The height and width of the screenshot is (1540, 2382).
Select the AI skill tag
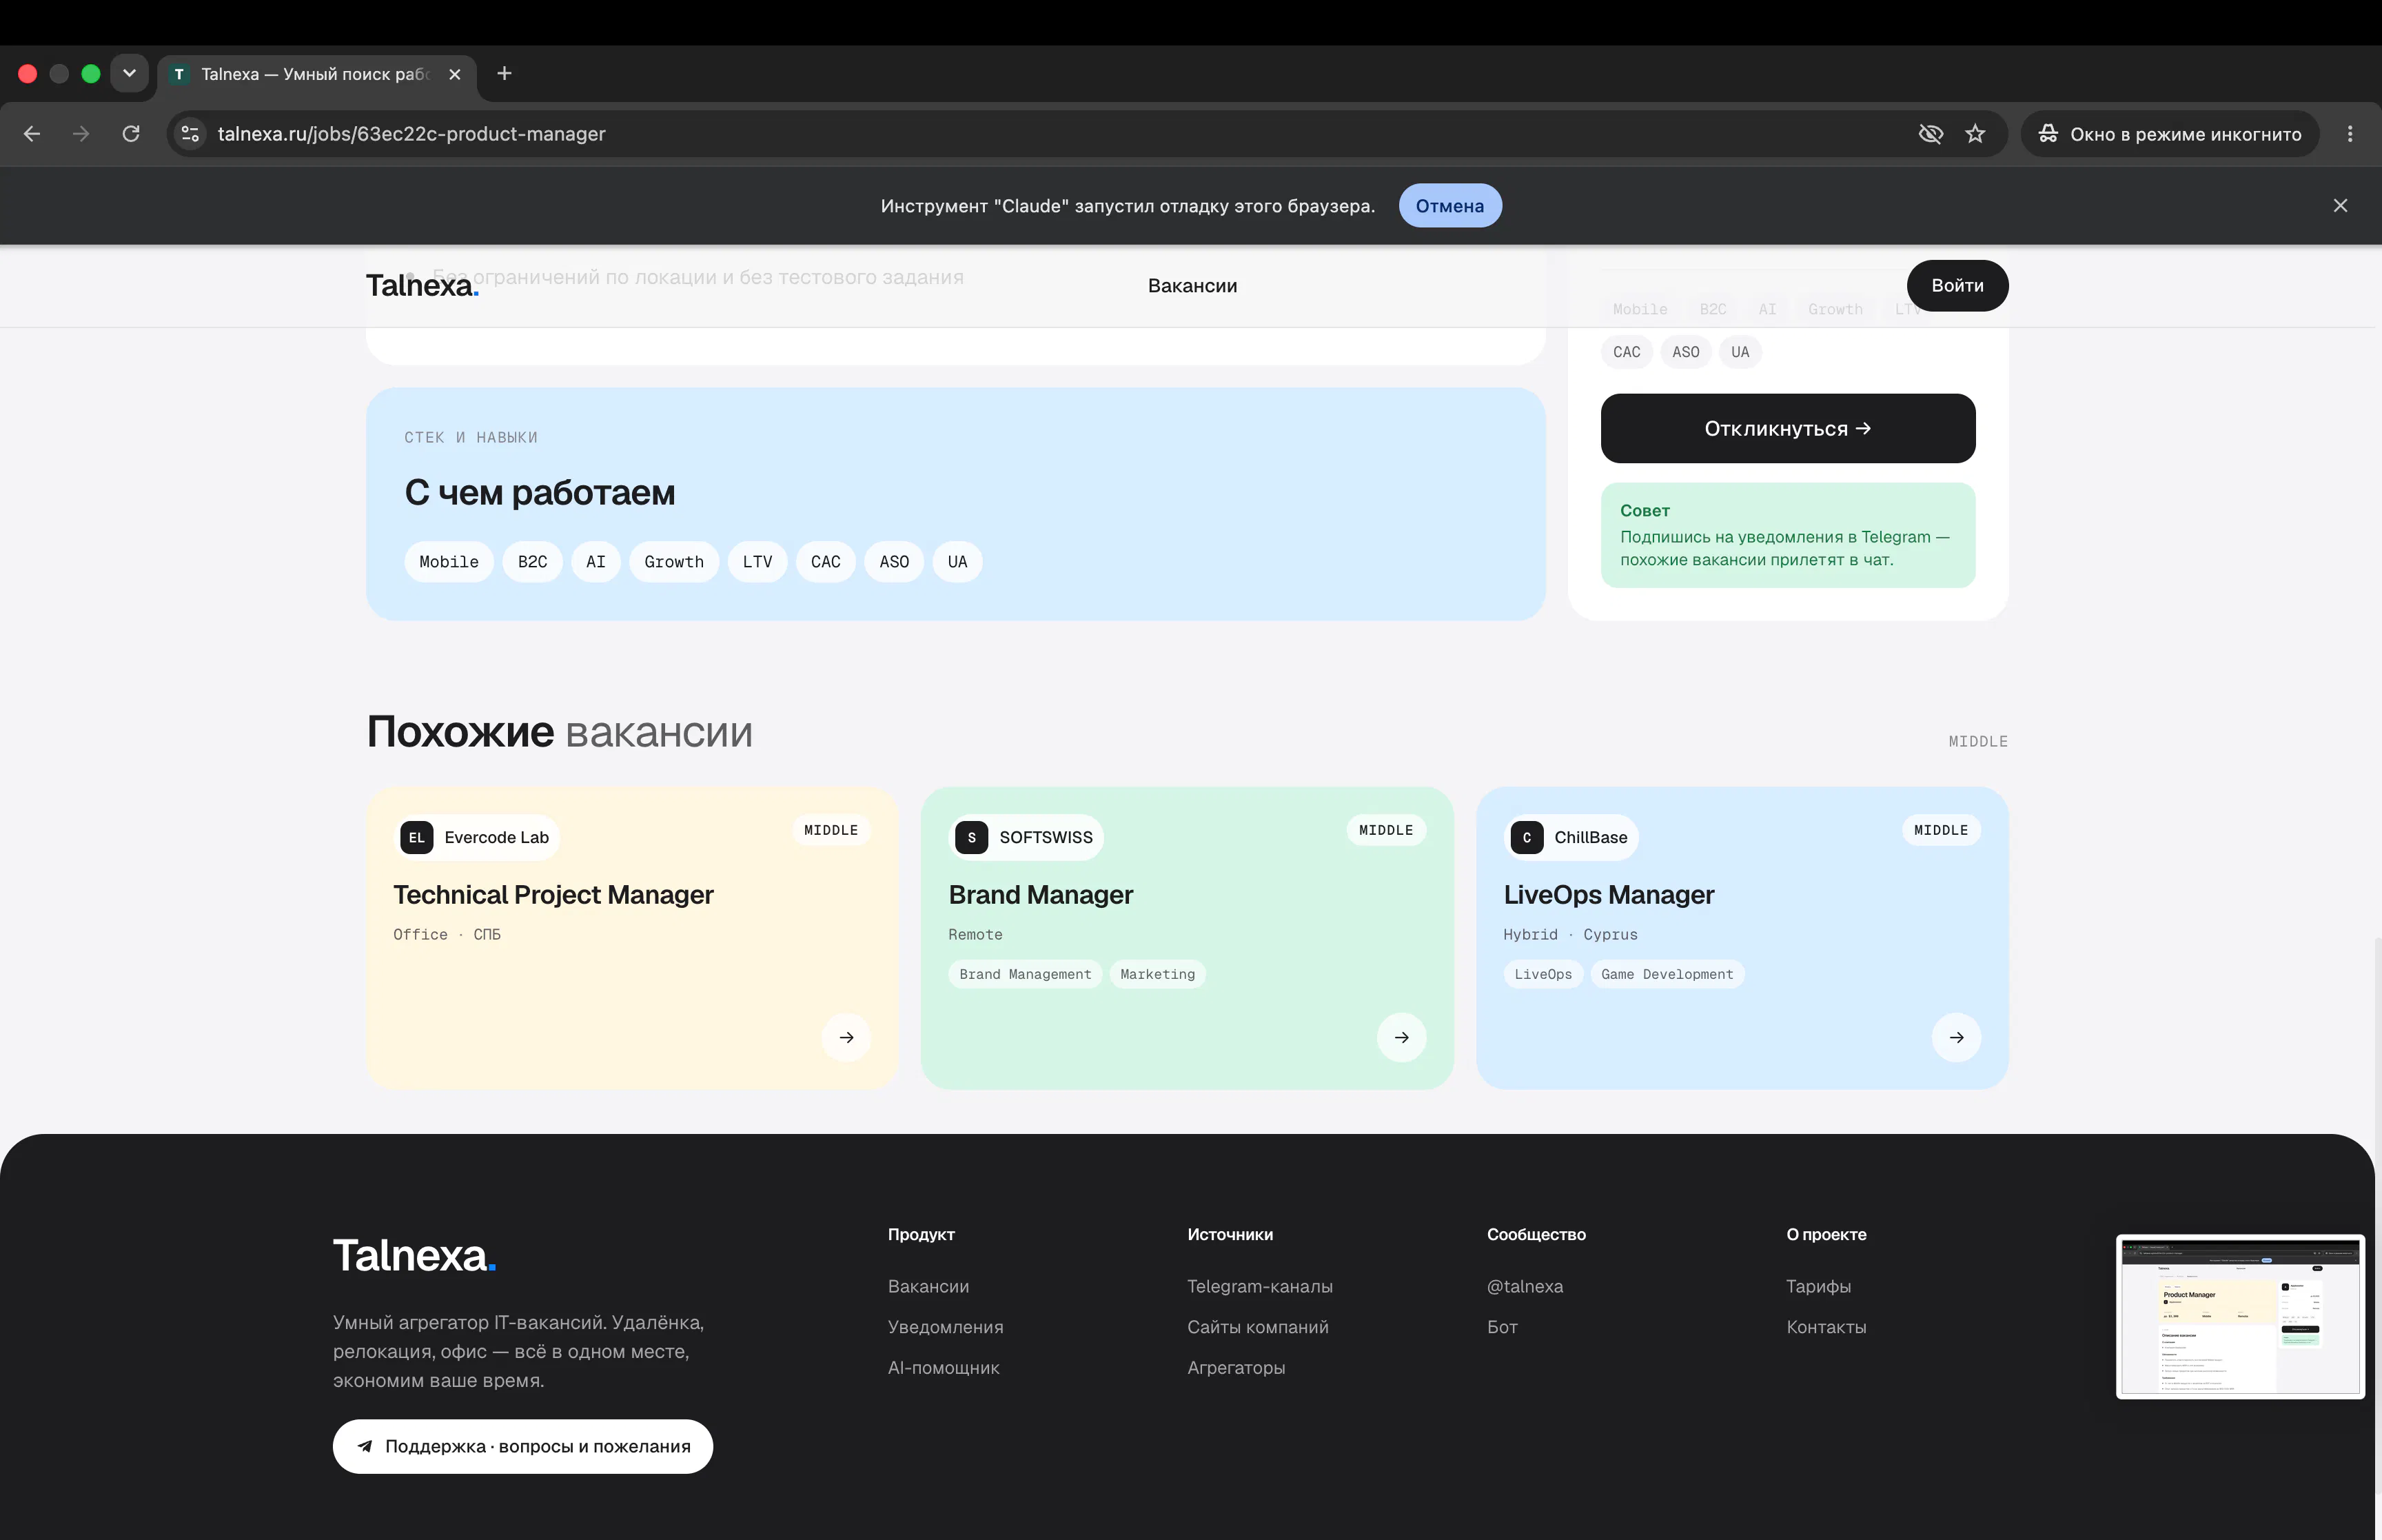pos(595,562)
